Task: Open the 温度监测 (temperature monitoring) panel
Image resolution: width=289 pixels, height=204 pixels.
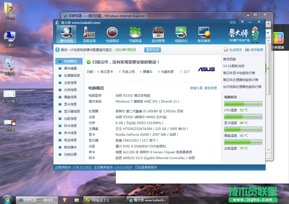Action: point(89,34)
